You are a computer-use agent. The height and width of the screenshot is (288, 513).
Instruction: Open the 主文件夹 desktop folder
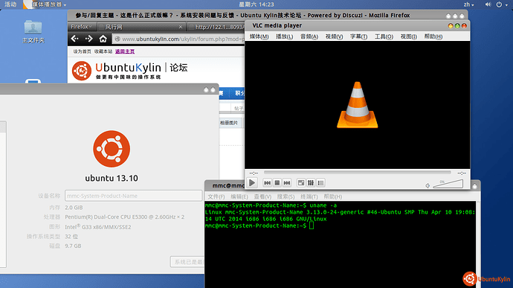(x=33, y=32)
